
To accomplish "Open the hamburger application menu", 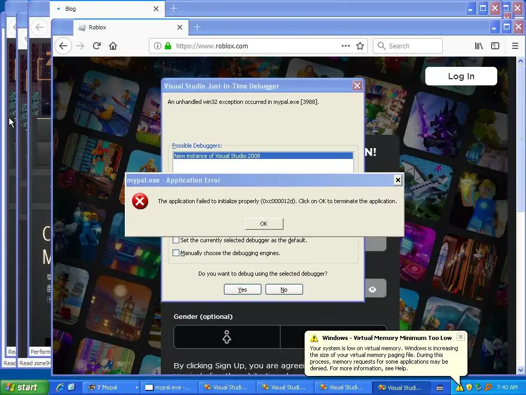I will pos(515,46).
